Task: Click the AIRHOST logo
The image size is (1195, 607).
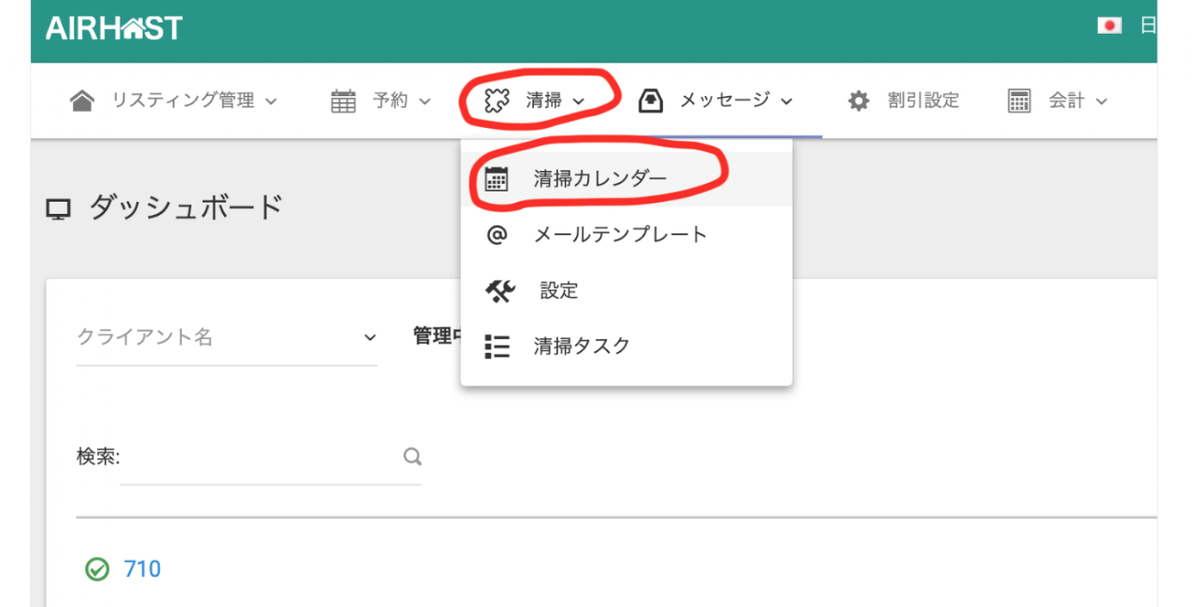Action: coord(114,28)
